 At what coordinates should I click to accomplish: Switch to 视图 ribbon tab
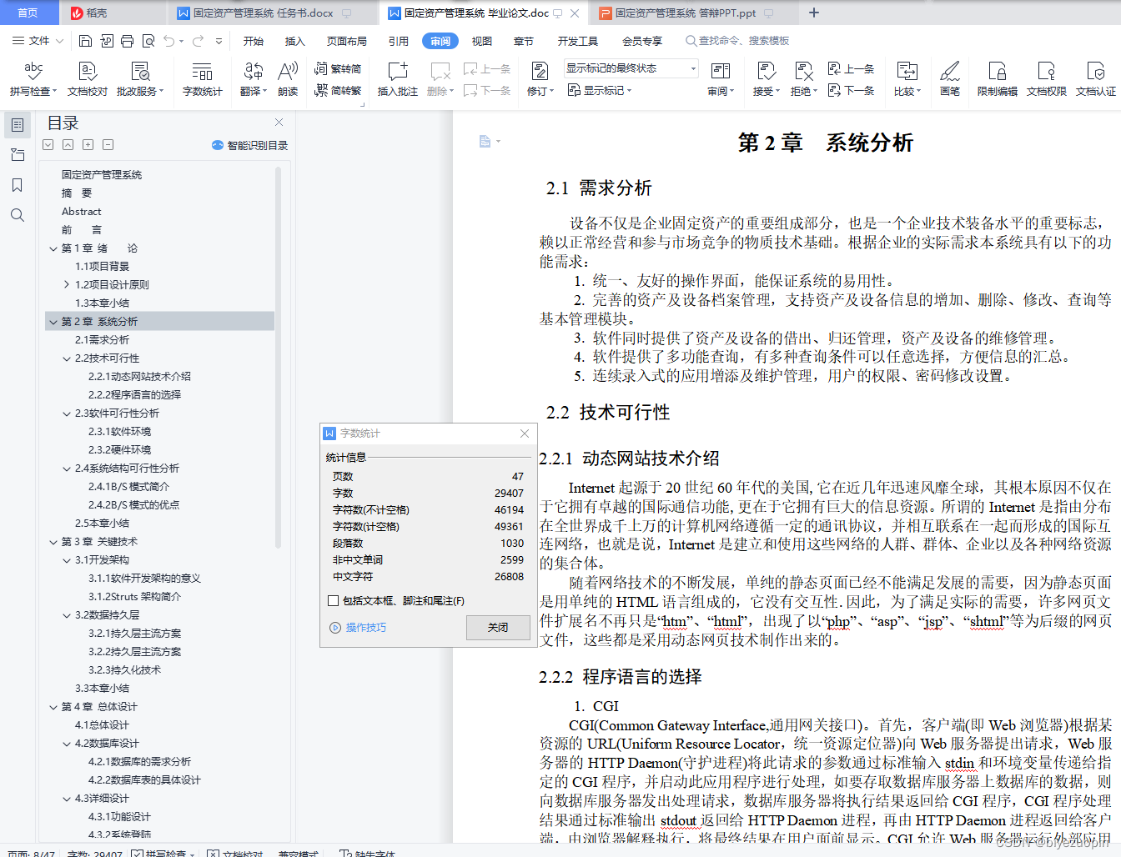[x=482, y=41]
